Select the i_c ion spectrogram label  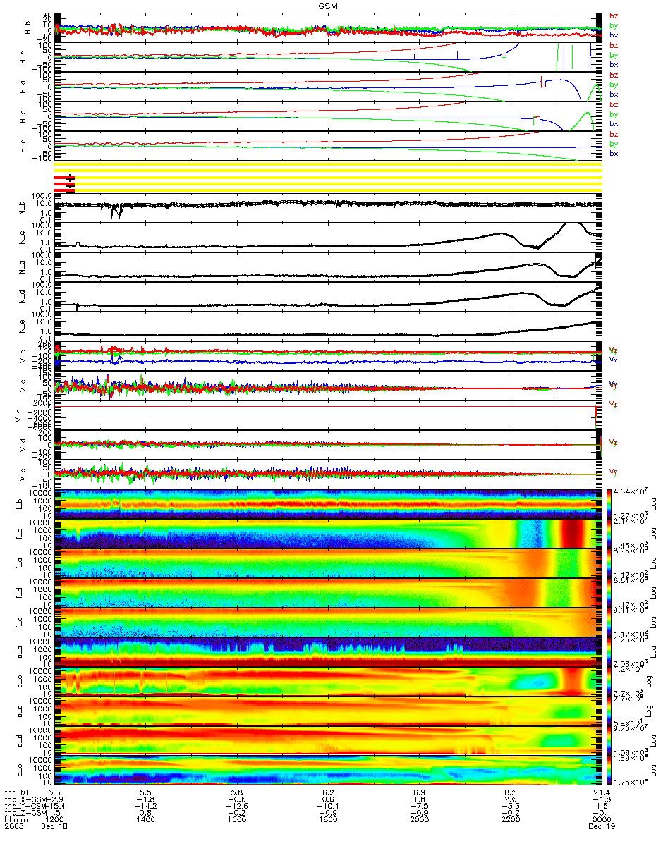(x=19, y=534)
